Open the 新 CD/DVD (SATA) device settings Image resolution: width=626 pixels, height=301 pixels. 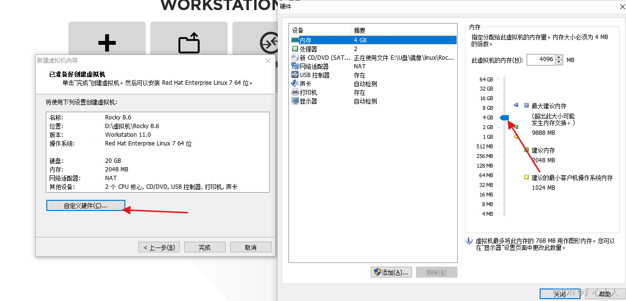pyautogui.click(x=318, y=57)
